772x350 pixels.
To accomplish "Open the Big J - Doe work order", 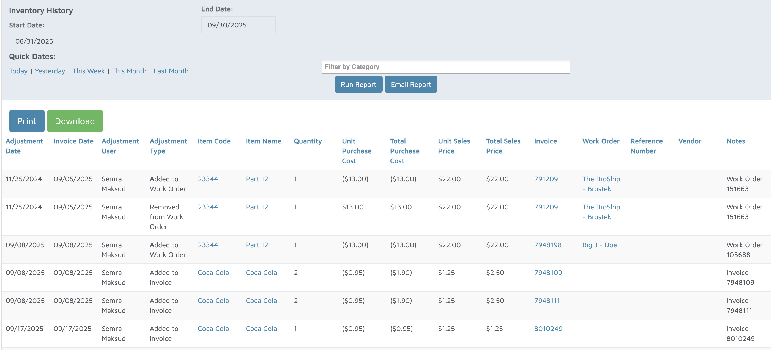I will (x=599, y=245).
